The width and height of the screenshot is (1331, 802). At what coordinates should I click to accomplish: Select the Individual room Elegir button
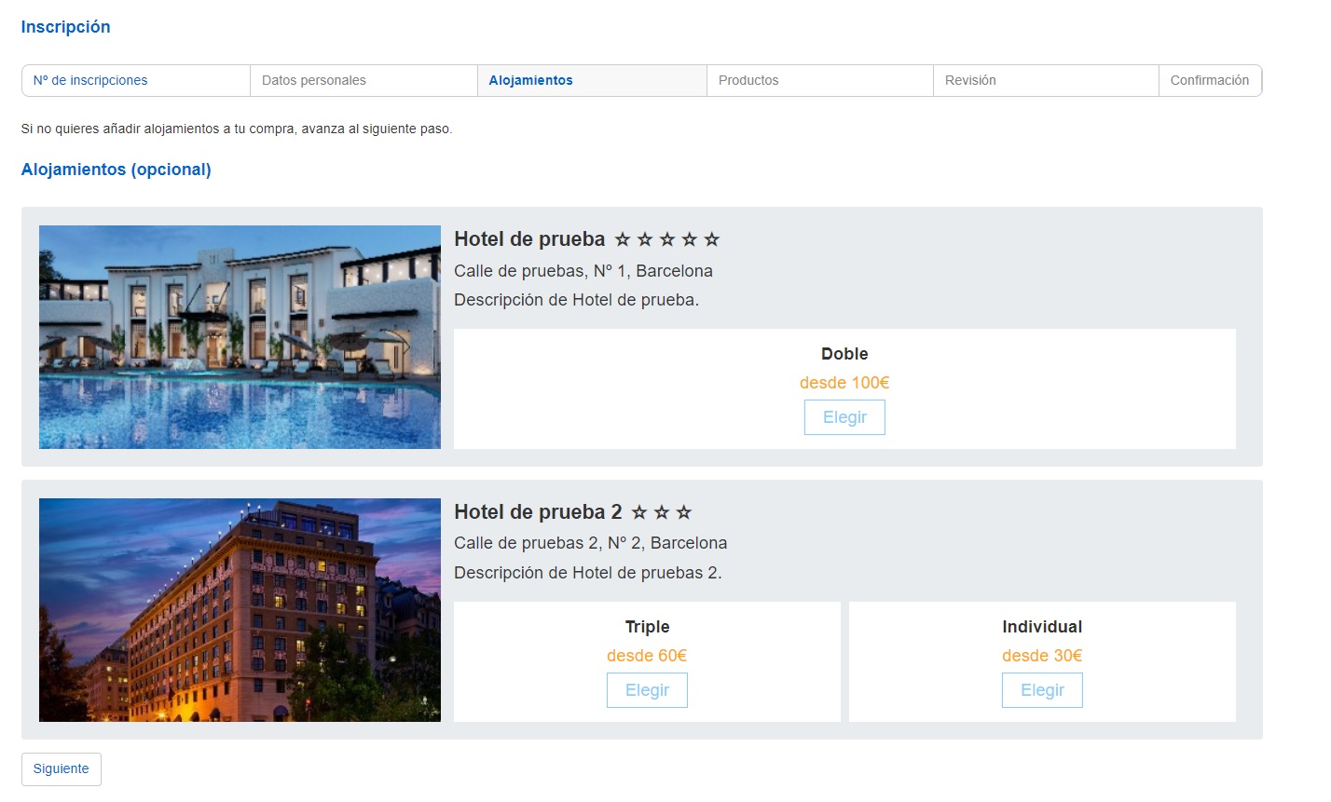tap(1042, 690)
